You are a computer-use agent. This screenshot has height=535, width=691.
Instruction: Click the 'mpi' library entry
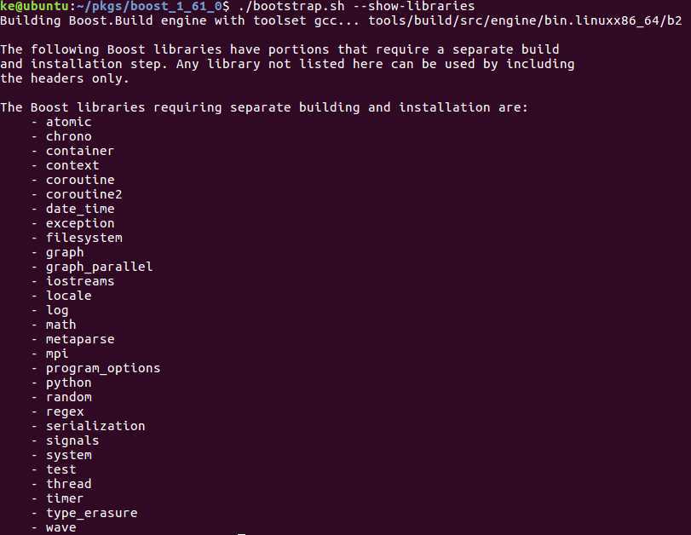click(x=57, y=354)
